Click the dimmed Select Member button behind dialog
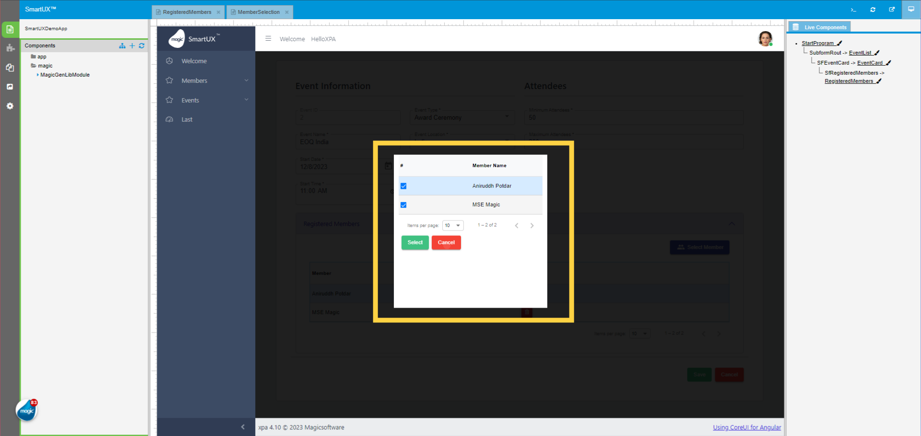The image size is (921, 436). 699,247
